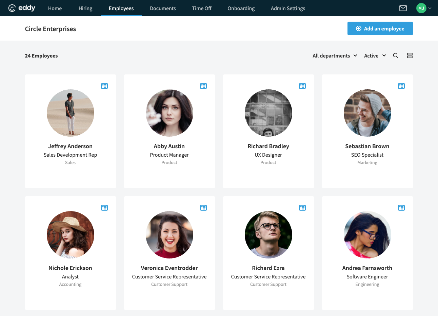Open Jeffrey Anderson's profile card icon

[x=104, y=86]
